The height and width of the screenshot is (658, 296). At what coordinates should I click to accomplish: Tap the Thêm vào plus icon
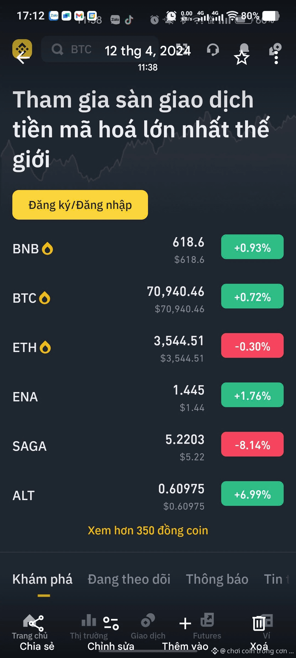(185, 623)
